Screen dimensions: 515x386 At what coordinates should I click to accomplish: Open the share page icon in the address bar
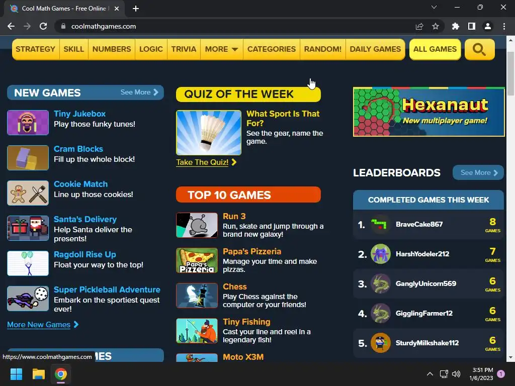click(x=419, y=26)
